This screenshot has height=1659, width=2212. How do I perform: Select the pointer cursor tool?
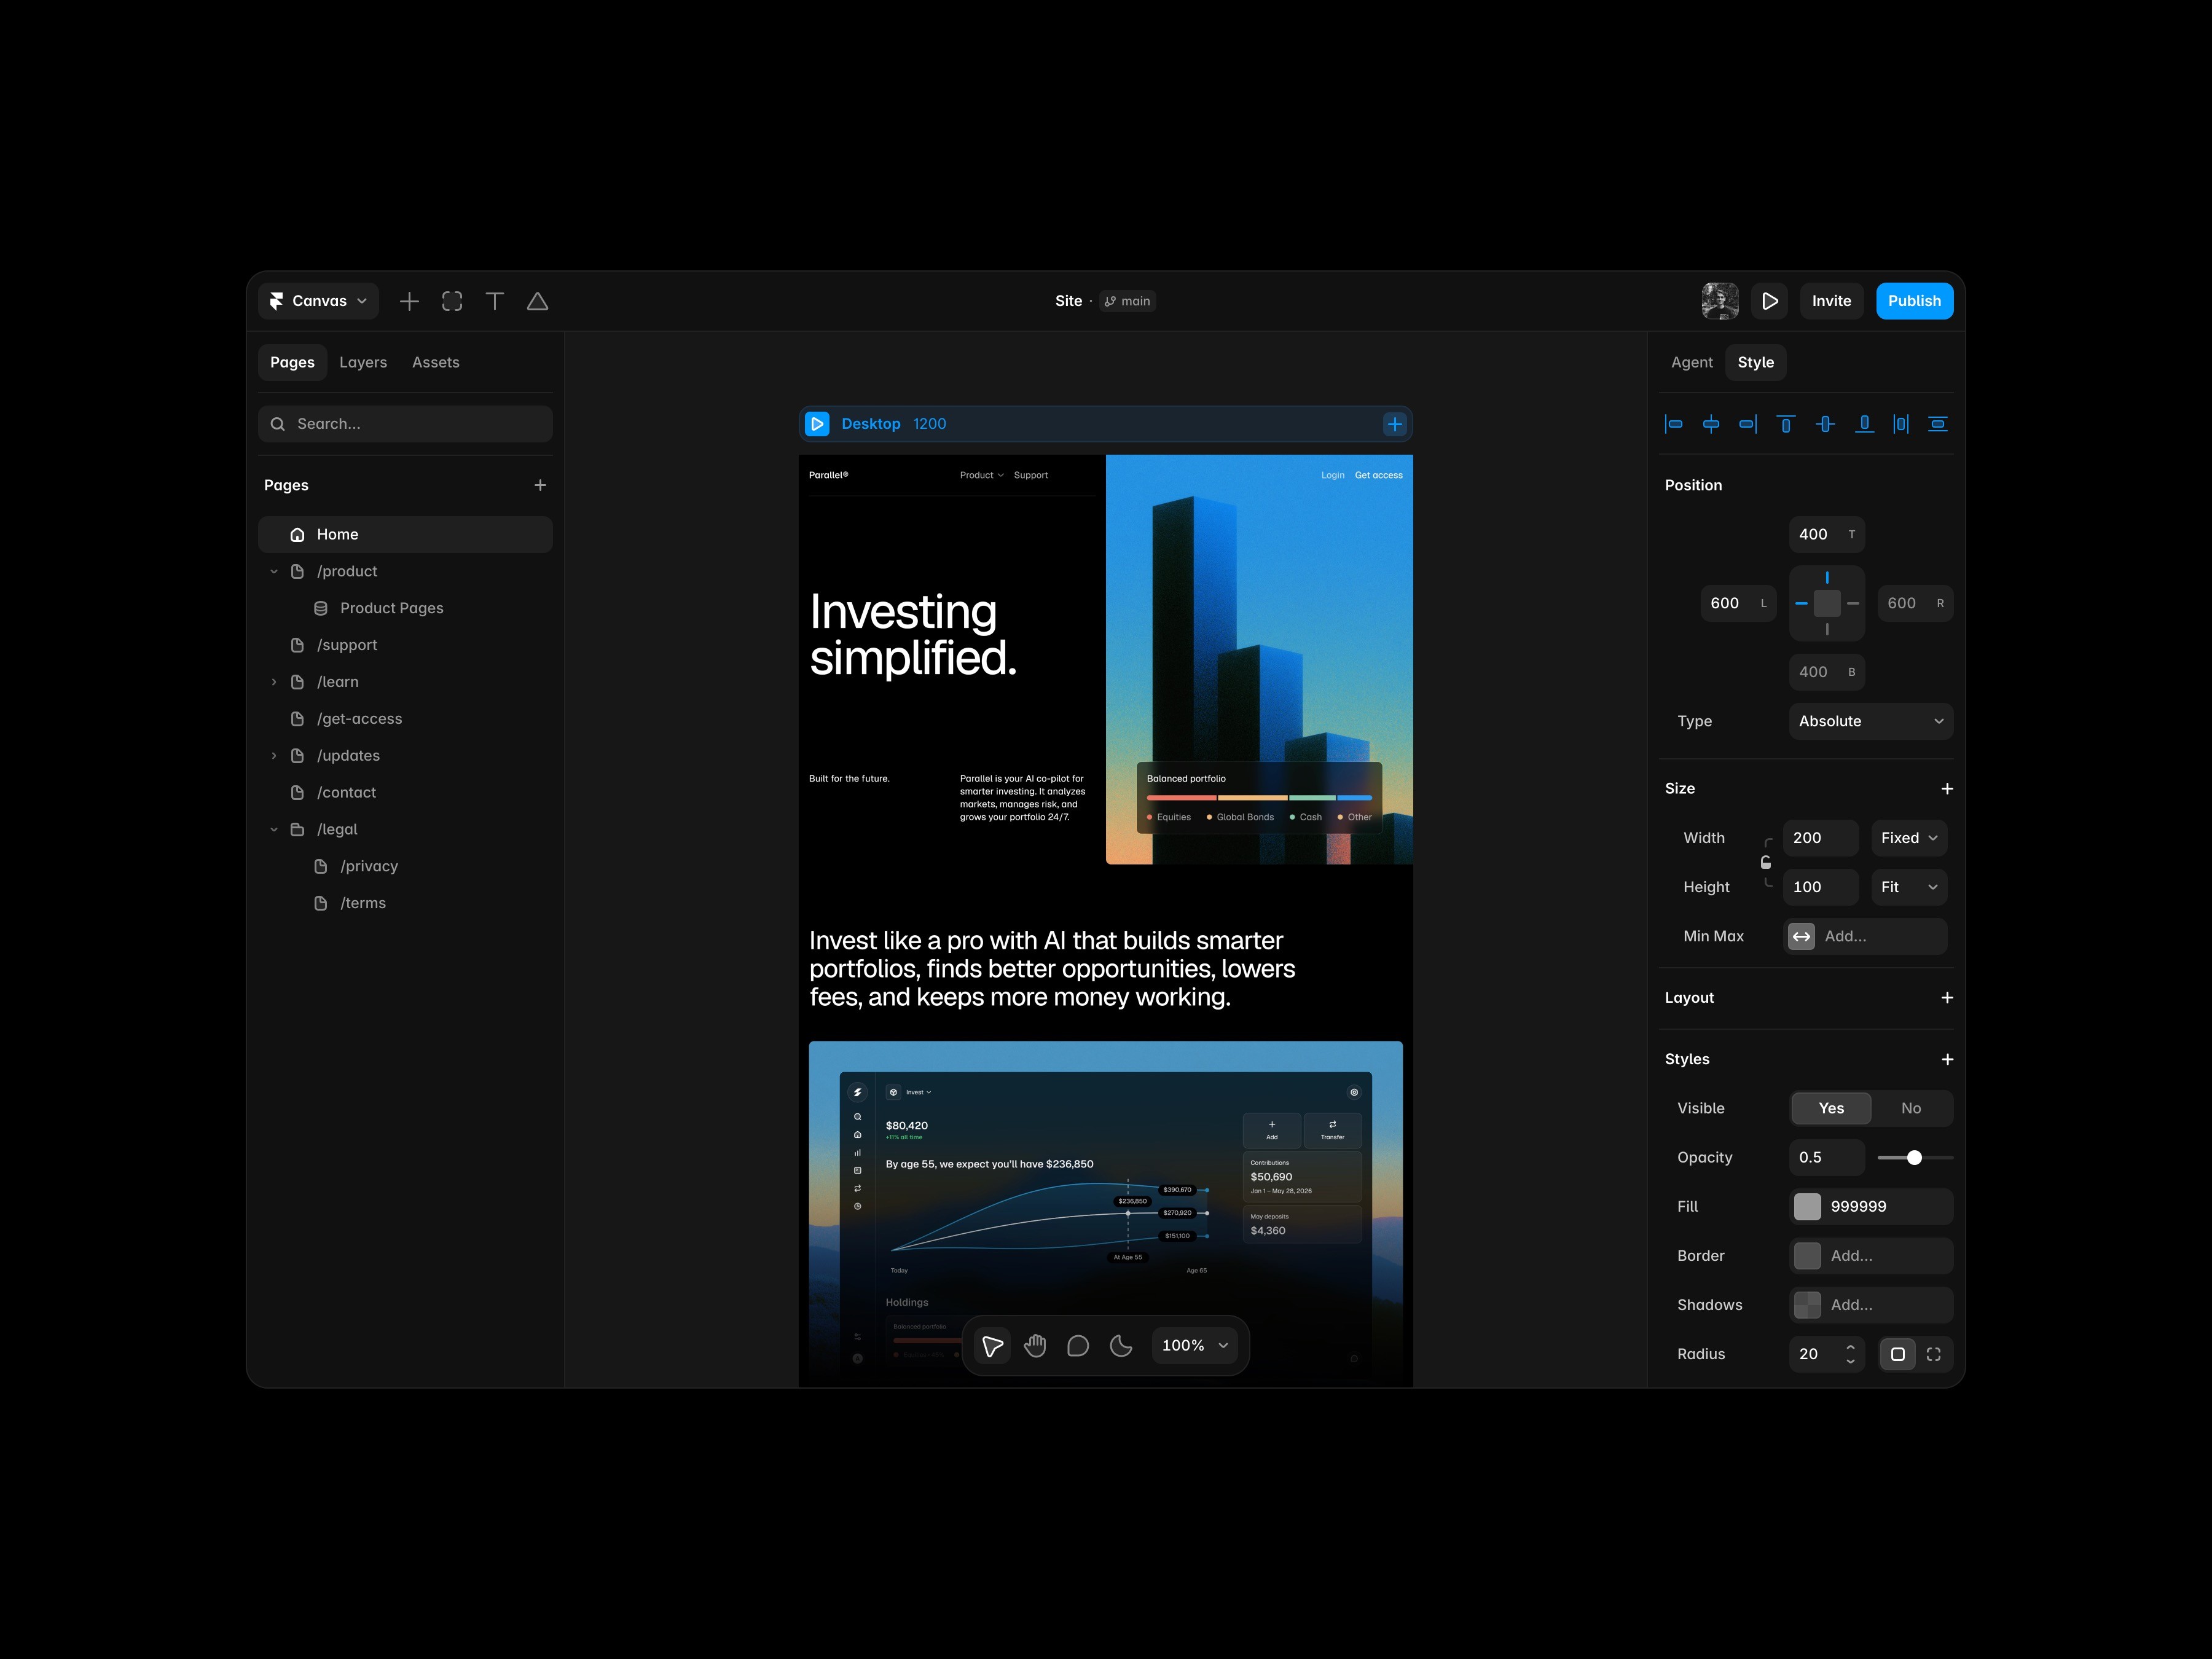(992, 1346)
